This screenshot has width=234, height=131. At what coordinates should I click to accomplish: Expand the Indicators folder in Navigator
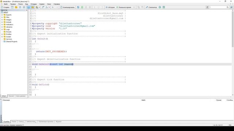click(x=2, y=24)
